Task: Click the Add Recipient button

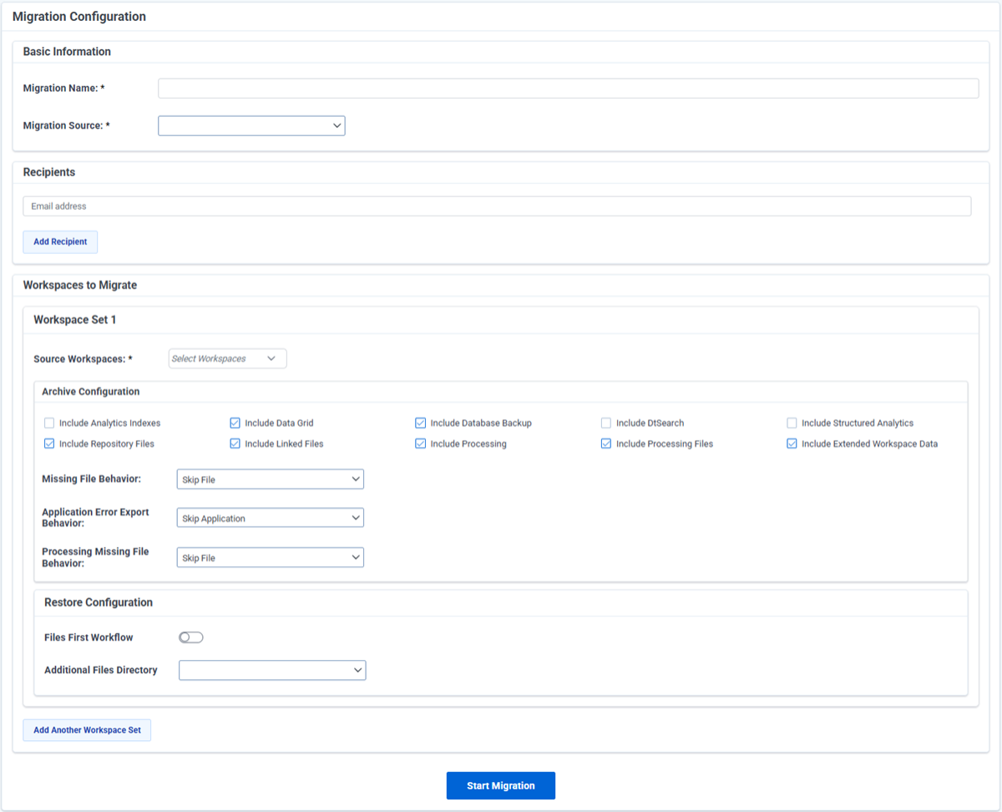Action: click(59, 241)
